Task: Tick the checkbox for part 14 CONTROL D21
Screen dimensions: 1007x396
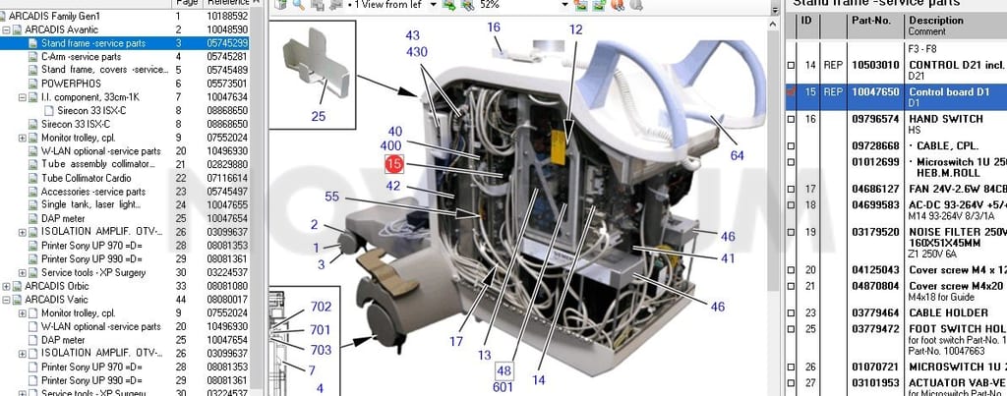Action: coord(792,65)
